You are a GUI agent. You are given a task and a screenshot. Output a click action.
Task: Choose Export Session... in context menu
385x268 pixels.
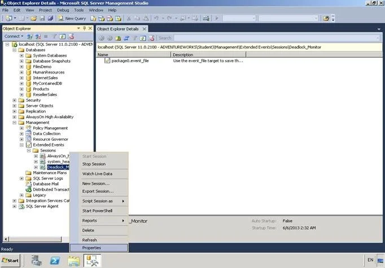pyautogui.click(x=99, y=191)
